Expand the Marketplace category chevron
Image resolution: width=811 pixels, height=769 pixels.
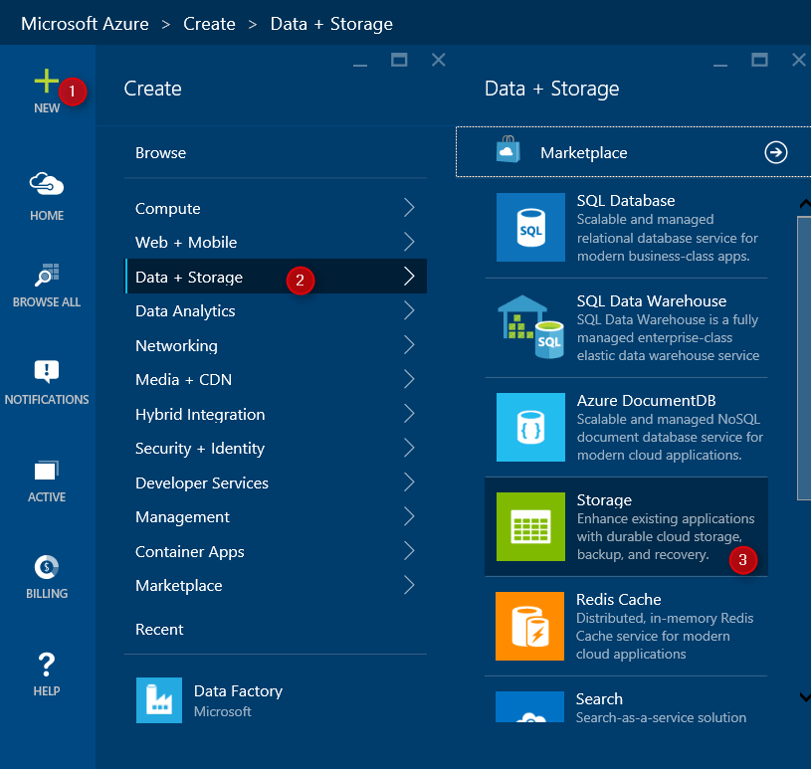tap(409, 585)
